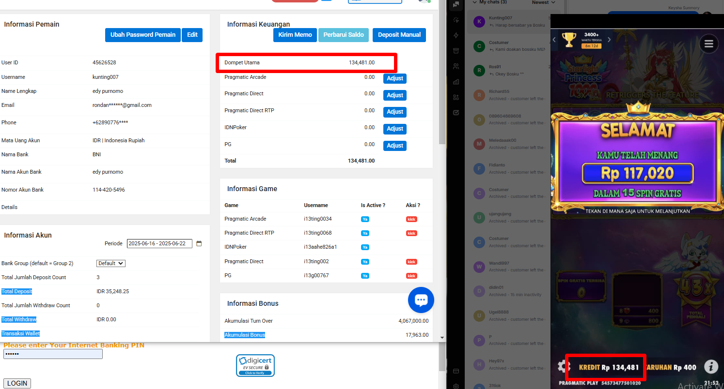
Task: Kick the Pragmatic Direct RTP game session
Action: coord(411,233)
